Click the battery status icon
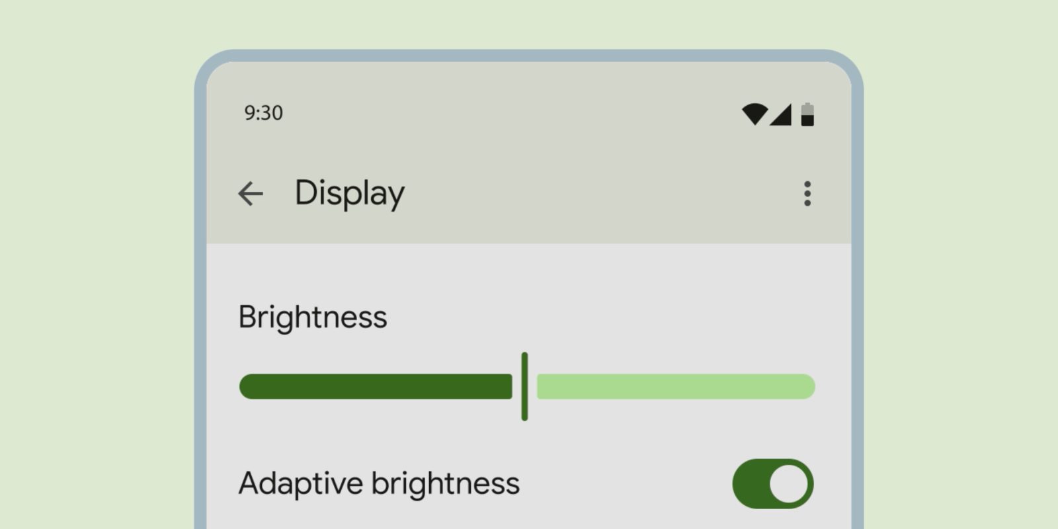This screenshot has height=529, width=1058. point(807,114)
